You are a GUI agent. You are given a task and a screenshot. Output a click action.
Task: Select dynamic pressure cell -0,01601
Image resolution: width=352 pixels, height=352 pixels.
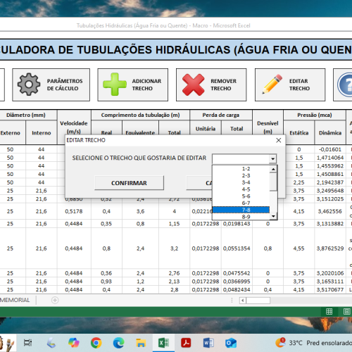[330, 149]
